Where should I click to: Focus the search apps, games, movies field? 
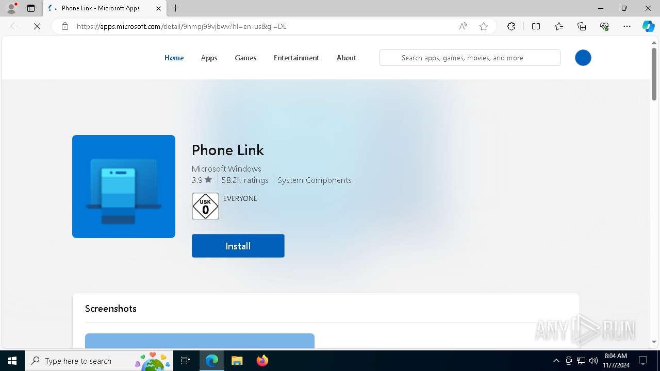pos(470,58)
